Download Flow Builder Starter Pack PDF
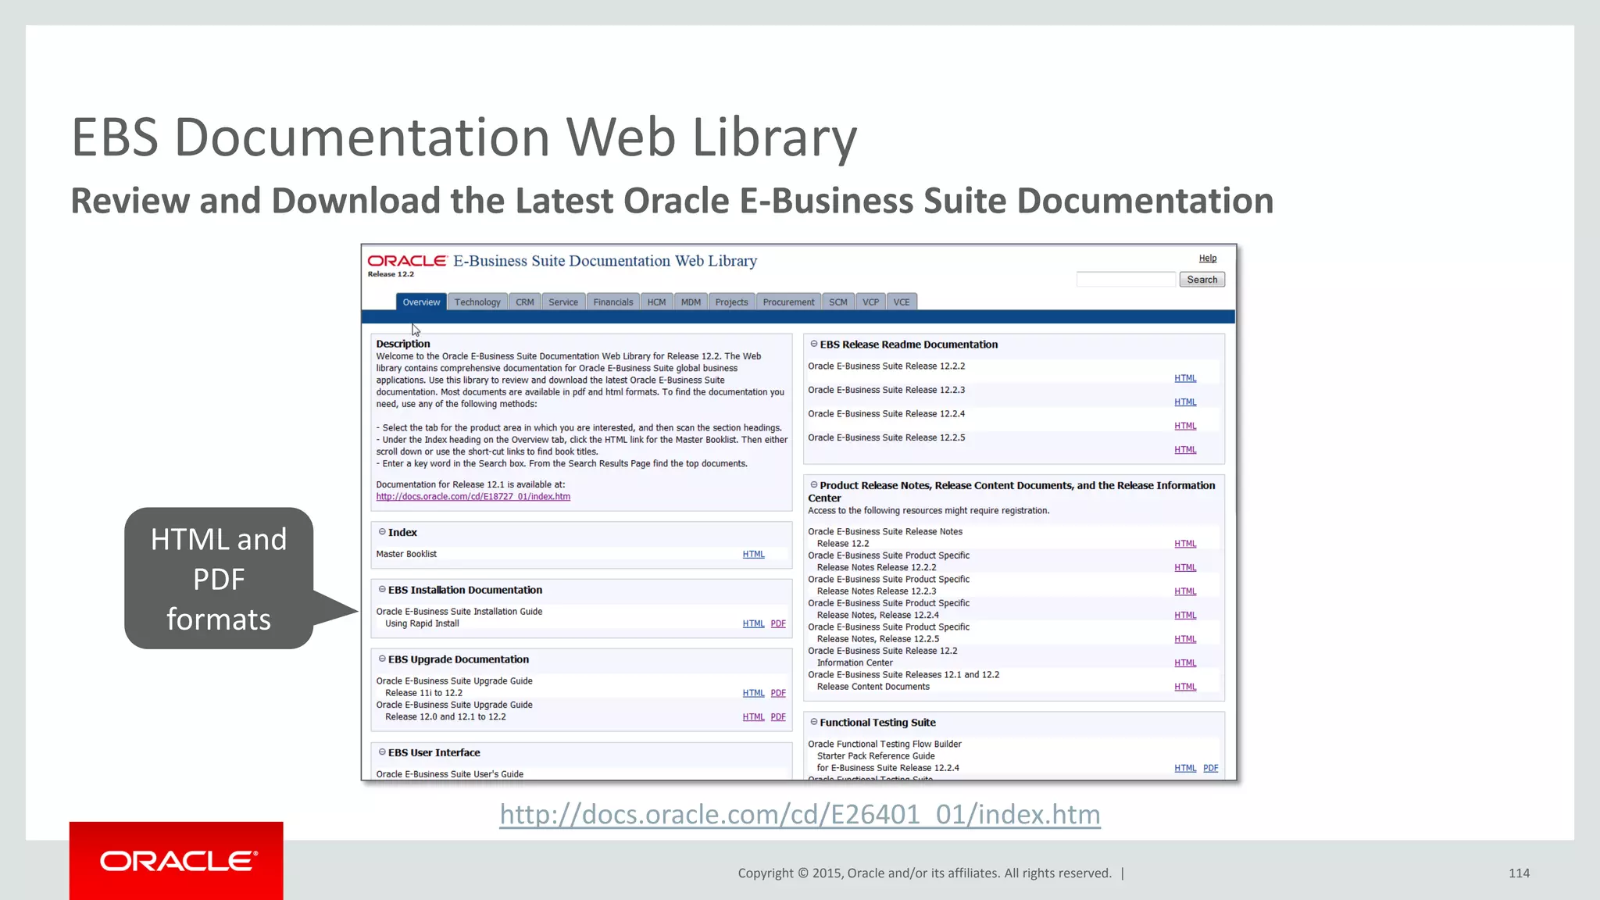1600x900 pixels. pyautogui.click(x=1211, y=769)
